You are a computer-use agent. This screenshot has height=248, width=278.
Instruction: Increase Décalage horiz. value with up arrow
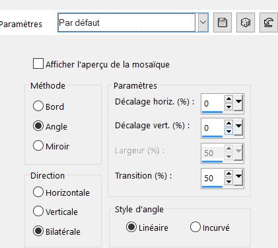(228, 99)
